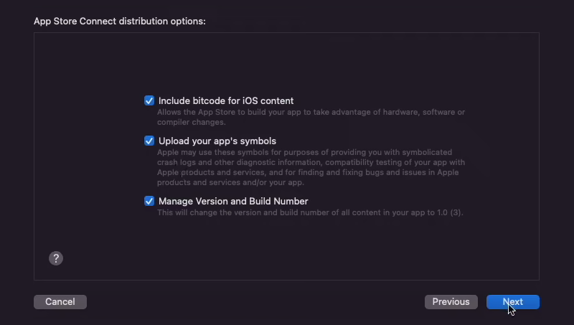Open help with the question mark button
This screenshot has height=325, width=574.
pos(56,258)
